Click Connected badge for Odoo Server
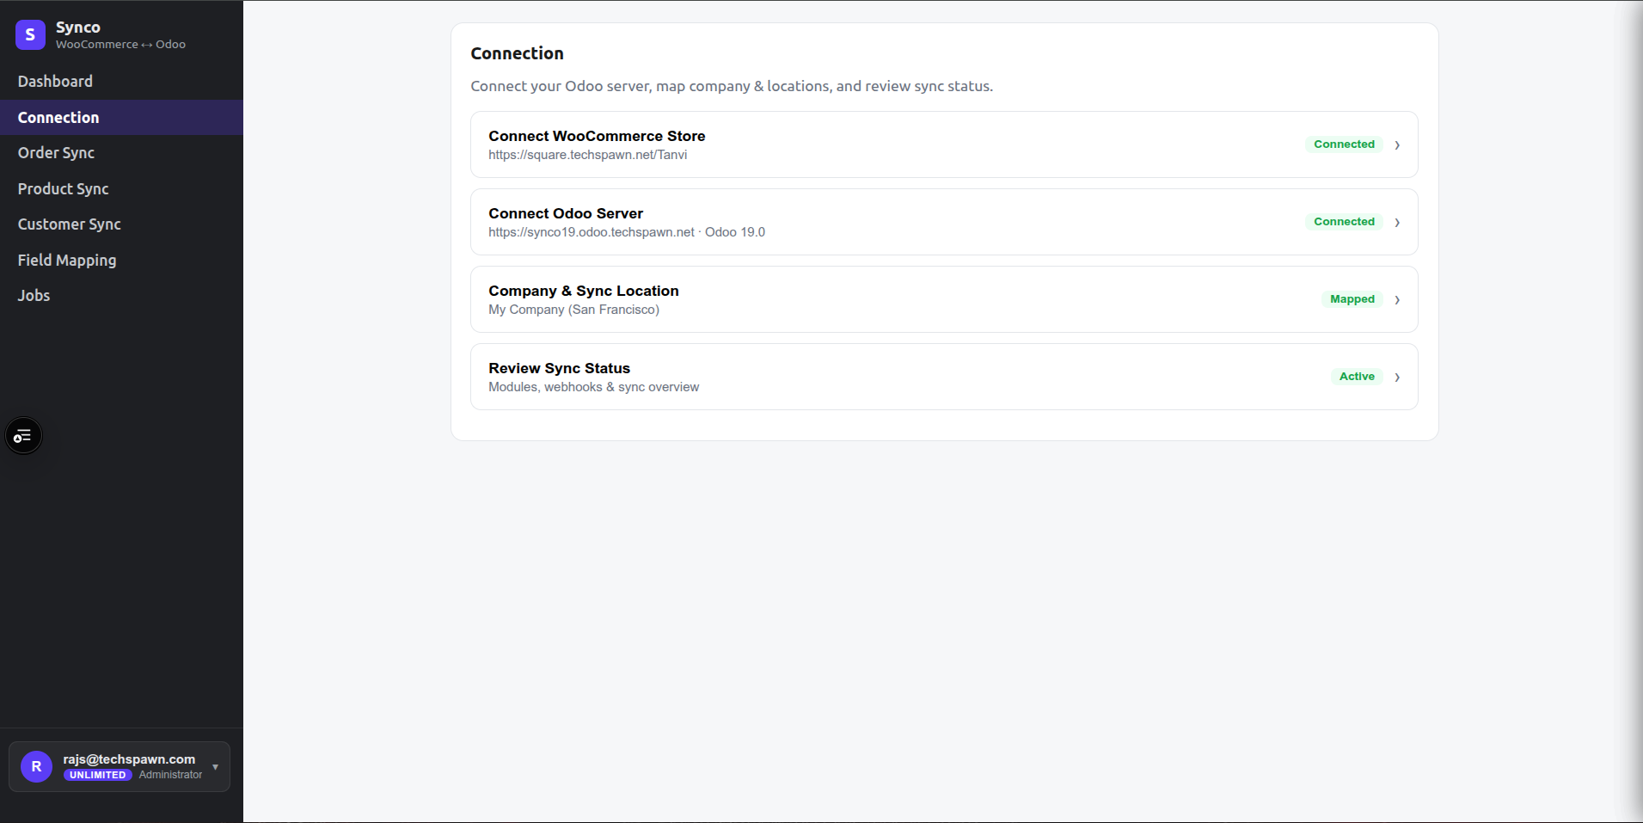1643x823 pixels. 1344,222
